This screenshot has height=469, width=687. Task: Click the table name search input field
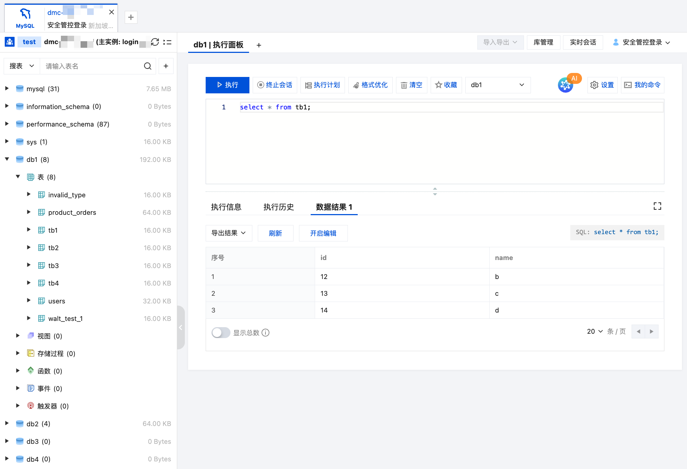[91, 66]
